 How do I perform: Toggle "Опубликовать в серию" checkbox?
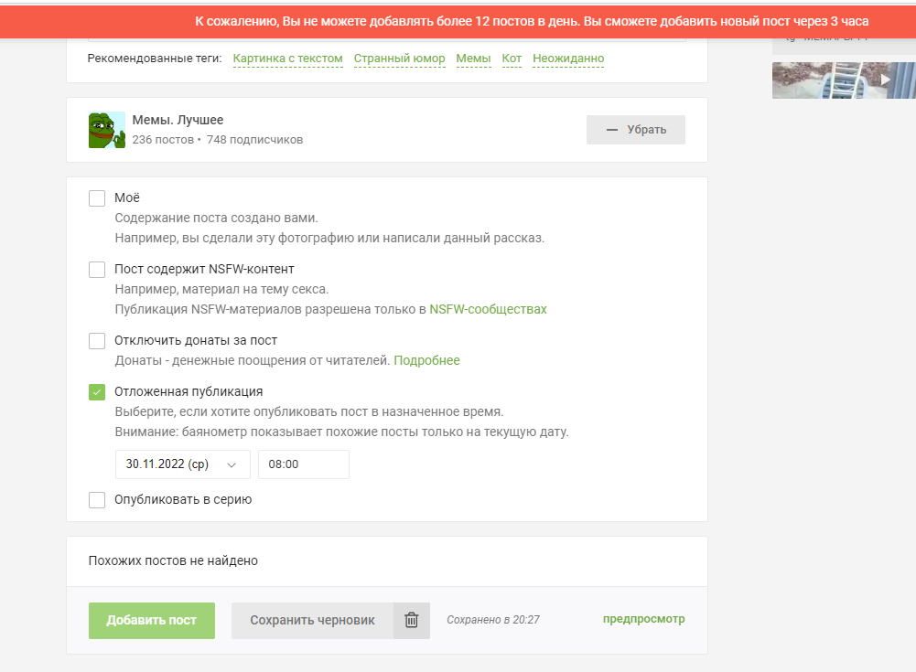97,500
